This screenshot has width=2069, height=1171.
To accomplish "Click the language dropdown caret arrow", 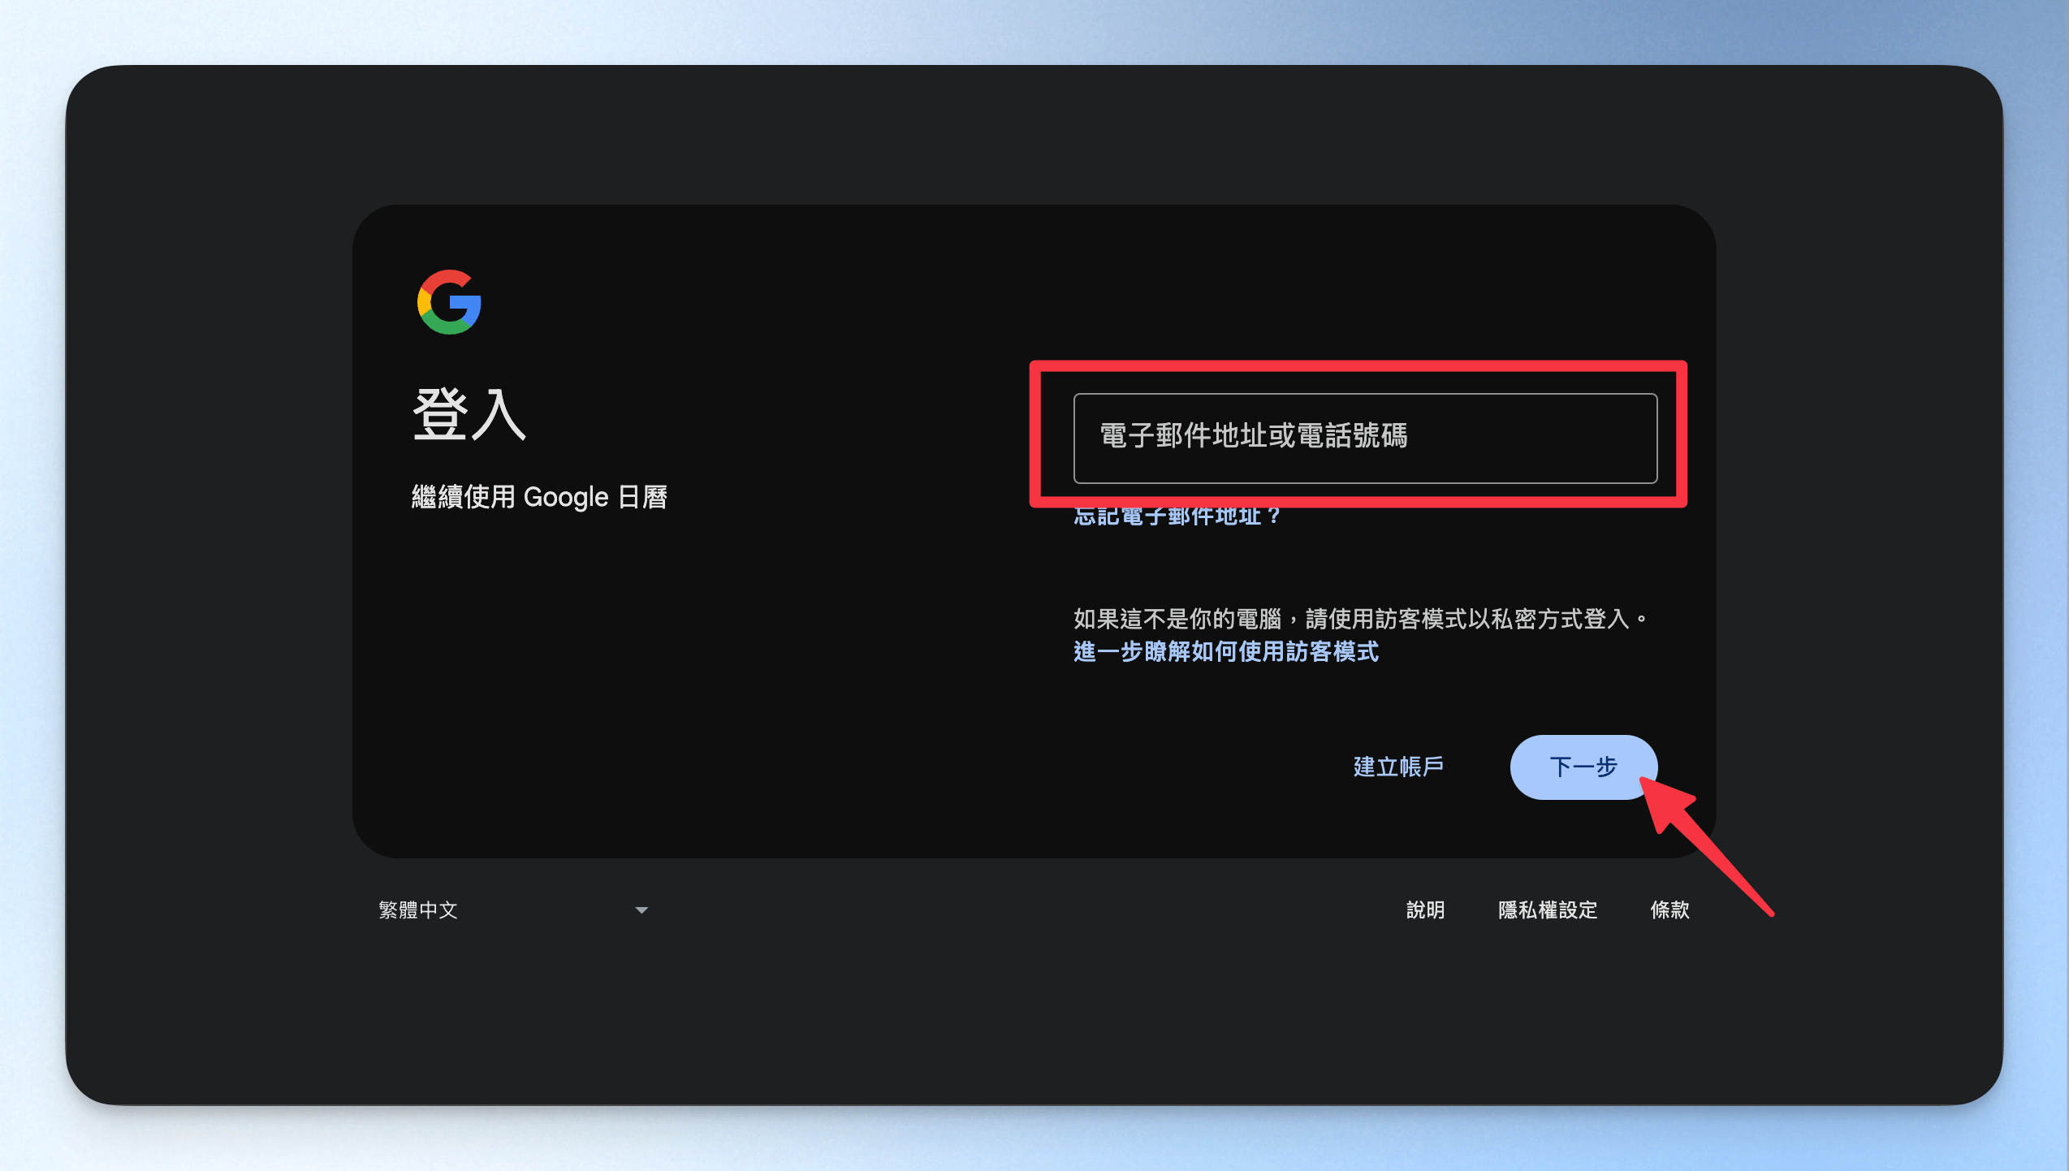I will 641,910.
